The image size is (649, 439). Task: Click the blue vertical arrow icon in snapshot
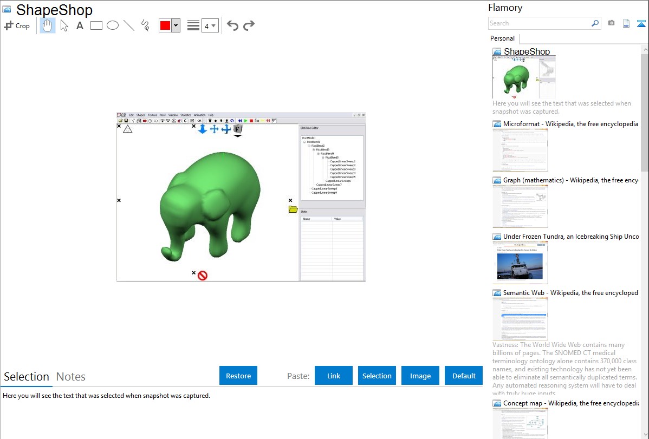coord(203,129)
